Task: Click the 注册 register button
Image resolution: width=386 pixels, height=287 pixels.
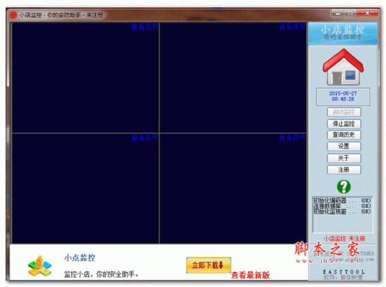Action: [x=344, y=170]
